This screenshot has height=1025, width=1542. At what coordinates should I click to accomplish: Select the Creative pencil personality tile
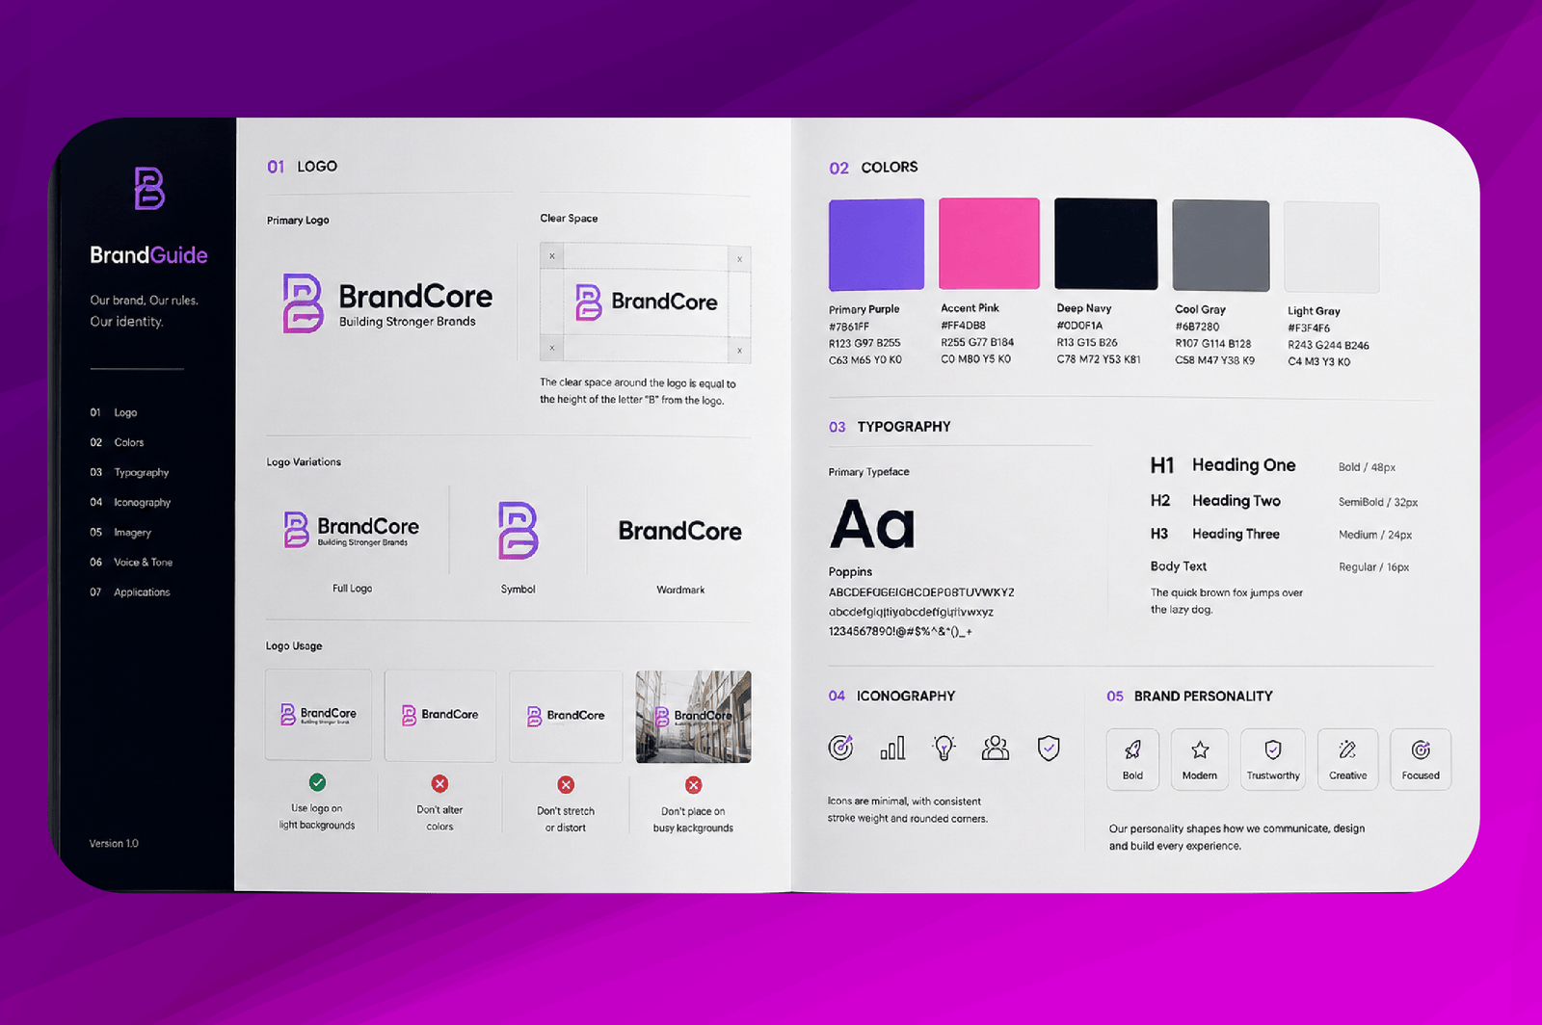(1348, 759)
